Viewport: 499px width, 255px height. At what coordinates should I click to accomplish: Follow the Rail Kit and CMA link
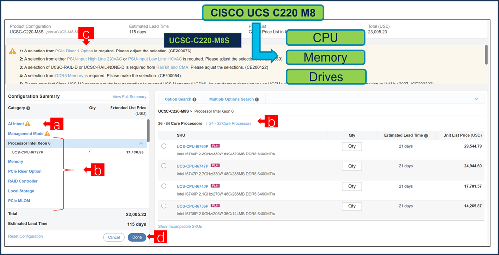pos(172,67)
